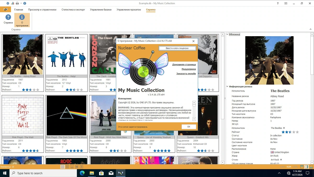Switch to Управление прокатом tab
The image size is (314, 177).
coord(129,10)
